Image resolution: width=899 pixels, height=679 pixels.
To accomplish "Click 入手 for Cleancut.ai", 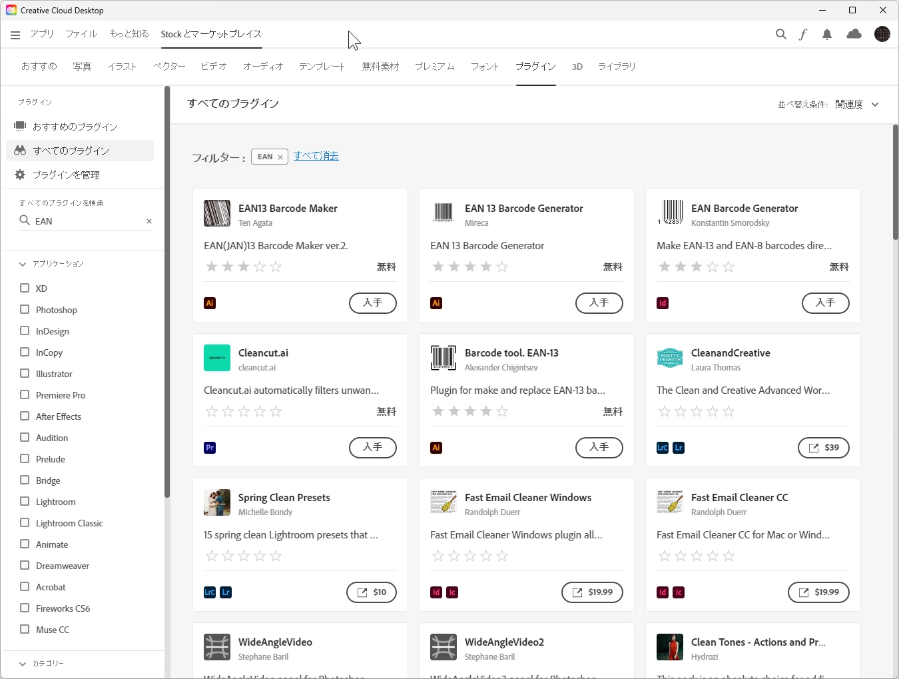I will tap(373, 448).
